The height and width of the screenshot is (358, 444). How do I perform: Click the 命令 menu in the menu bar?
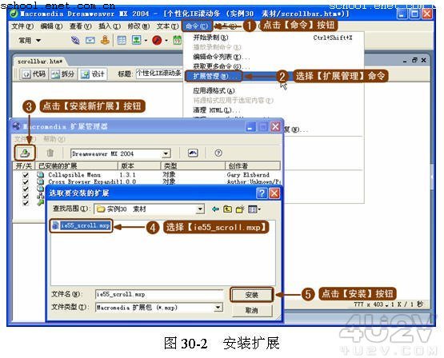click(x=197, y=26)
